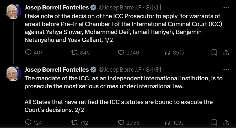Open more options menu on first tweet
The height and width of the screenshot is (128, 236).
[226, 7]
